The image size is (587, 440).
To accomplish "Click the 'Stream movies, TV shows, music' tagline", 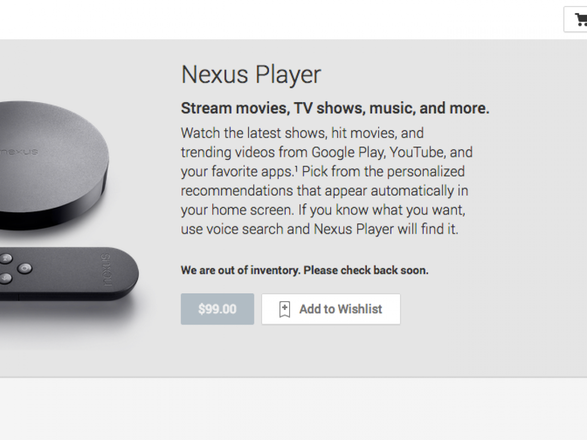I will (335, 108).
